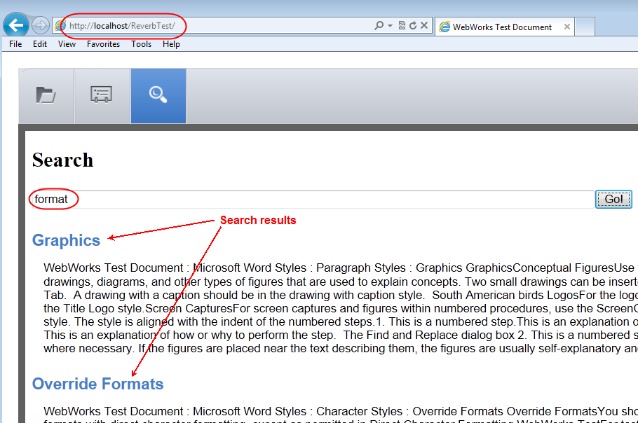Click the compatibility view icon
Image resolution: width=638 pixels, height=423 pixels.
(x=402, y=26)
